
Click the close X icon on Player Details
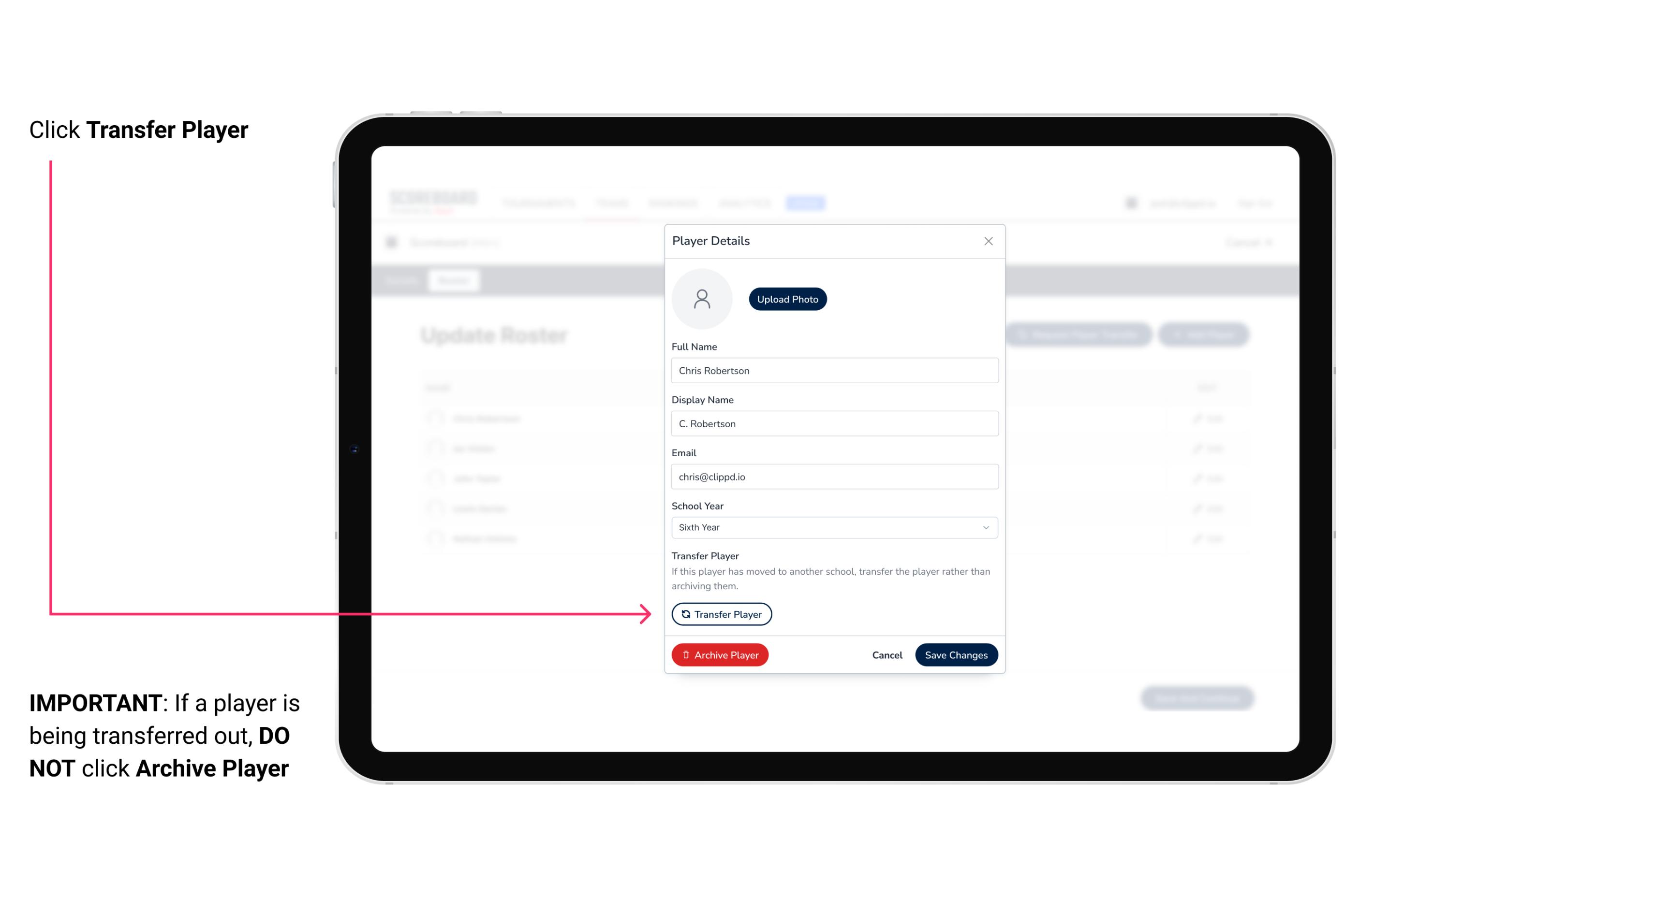point(988,241)
